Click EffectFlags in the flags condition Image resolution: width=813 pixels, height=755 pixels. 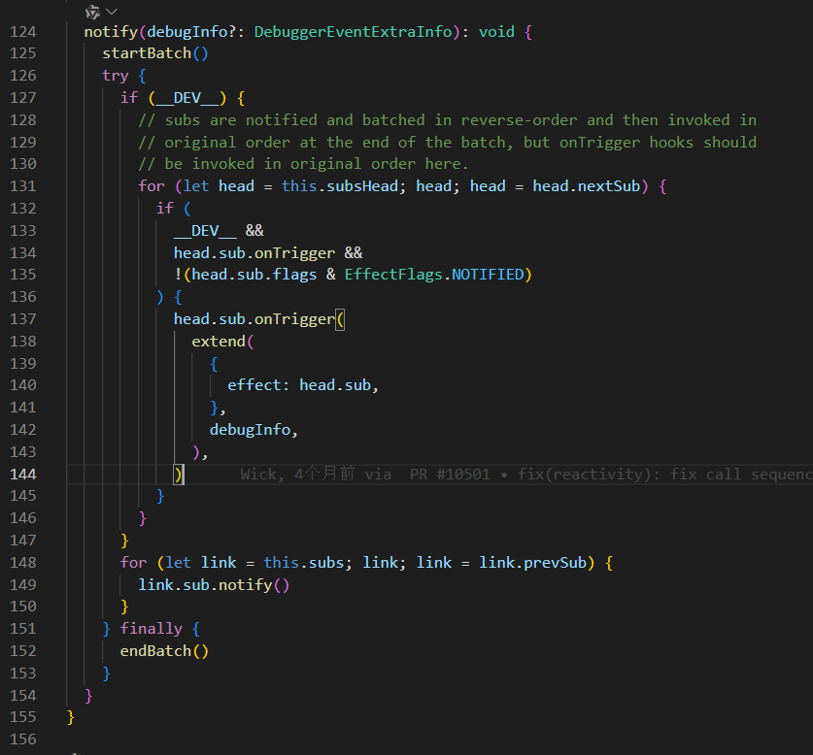[x=393, y=275]
